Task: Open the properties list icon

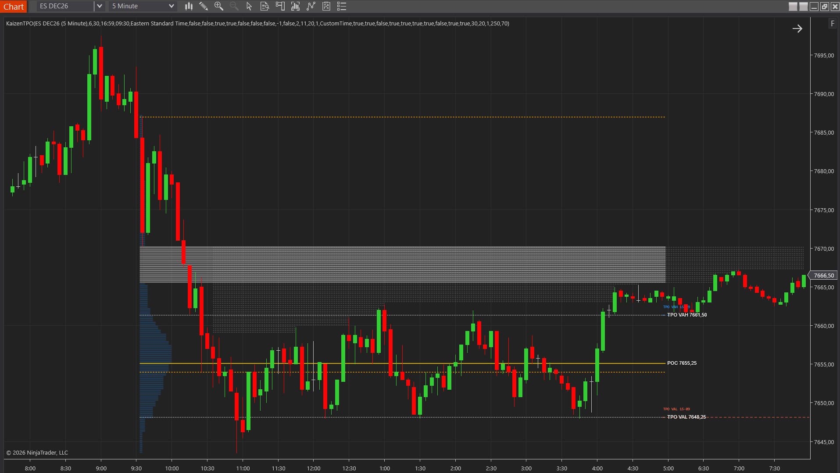Action: pyautogui.click(x=342, y=6)
